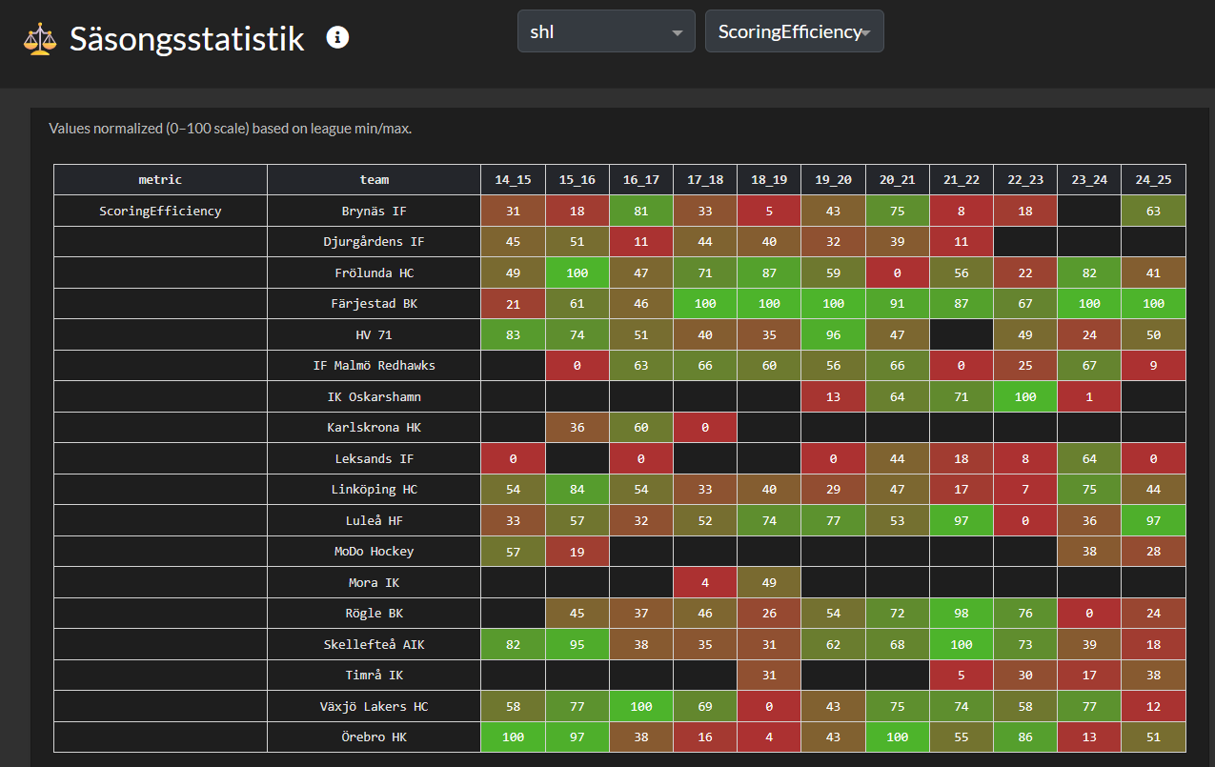Select Luleå HF's 24_25 value of 97
The height and width of the screenshot is (767, 1215).
pos(1153,520)
